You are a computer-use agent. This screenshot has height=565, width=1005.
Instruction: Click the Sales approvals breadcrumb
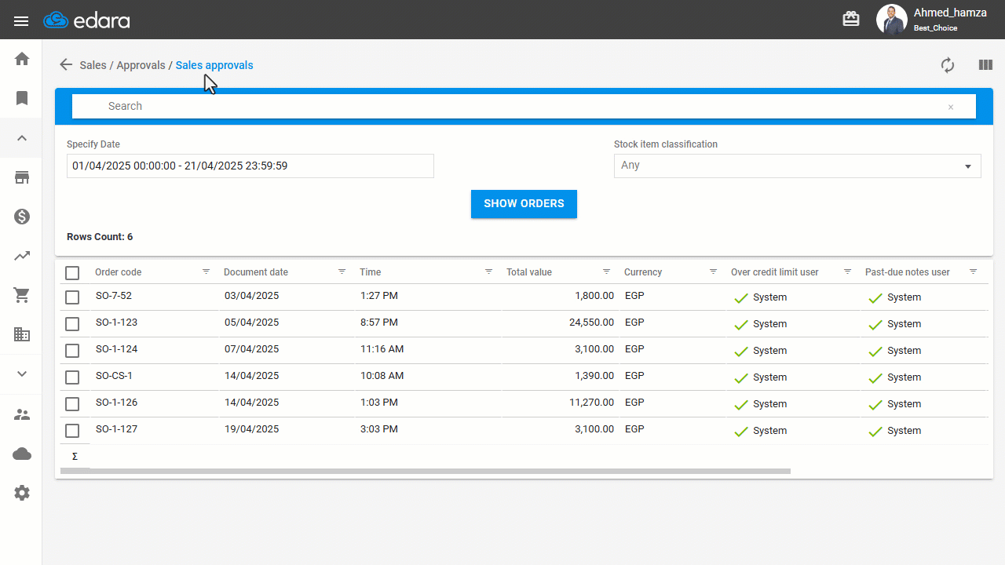(x=214, y=65)
